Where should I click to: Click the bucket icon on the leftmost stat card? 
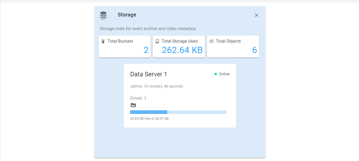(103, 41)
